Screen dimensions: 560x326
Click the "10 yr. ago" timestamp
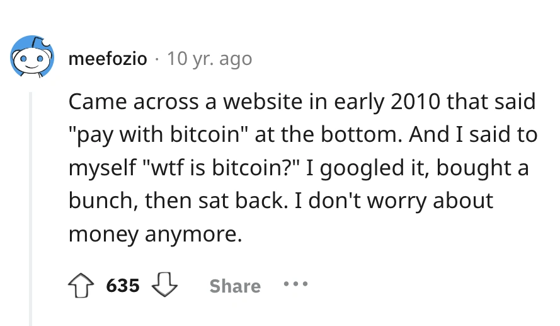click(209, 59)
